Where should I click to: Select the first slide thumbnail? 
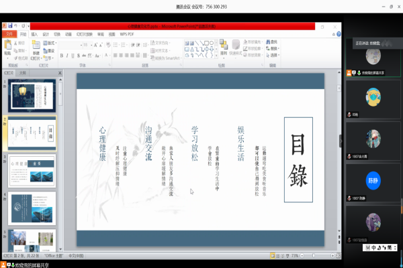[x=32, y=96]
